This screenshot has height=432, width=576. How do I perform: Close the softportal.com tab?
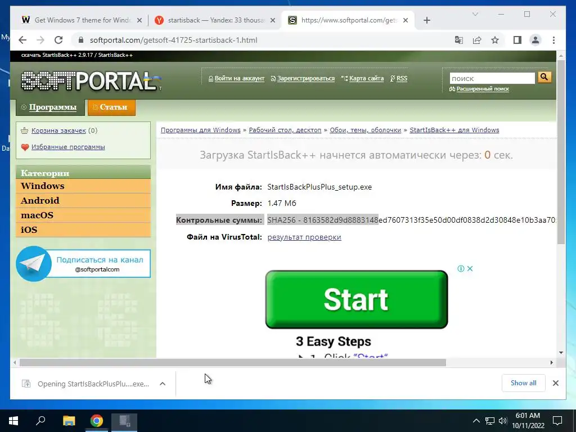pyautogui.click(x=406, y=20)
